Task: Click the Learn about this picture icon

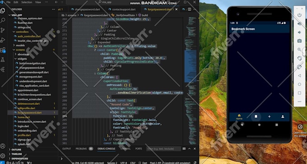Action: coord(300,127)
